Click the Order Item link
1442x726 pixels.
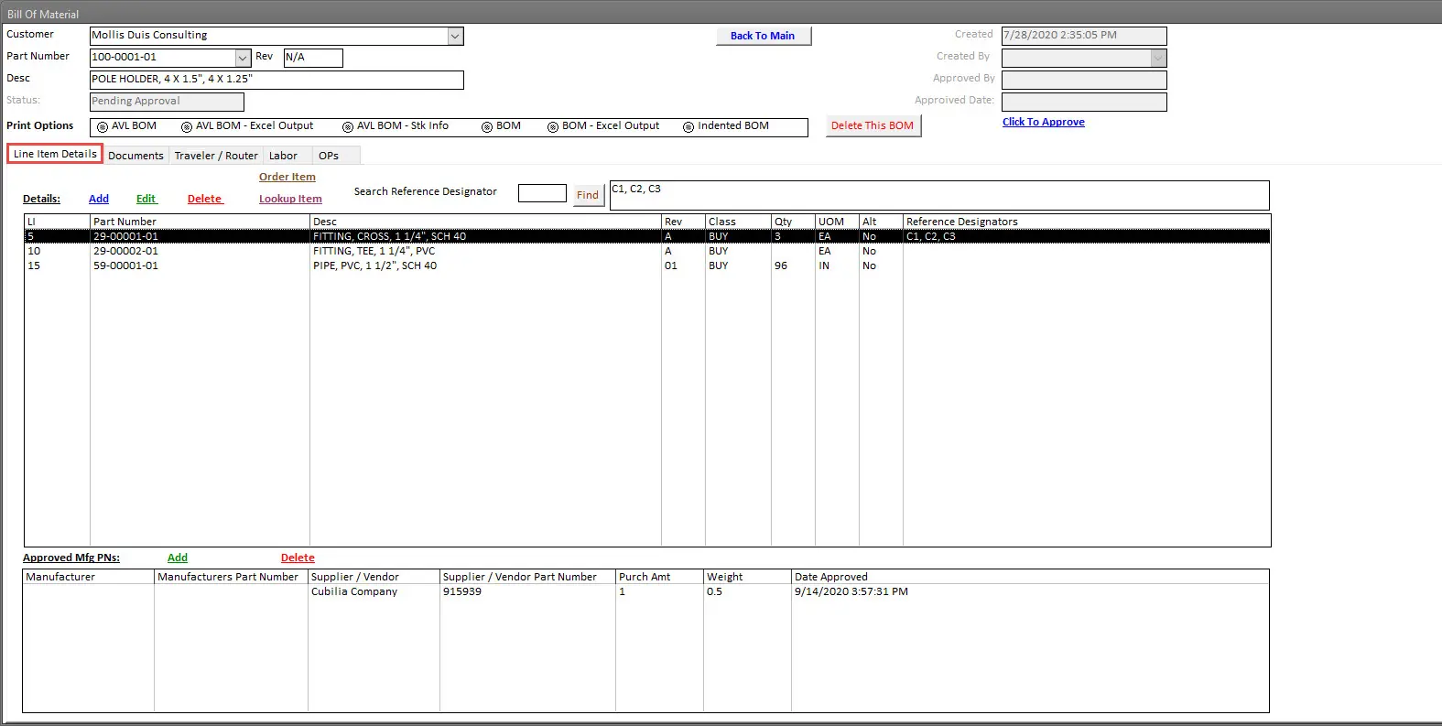coord(287,177)
